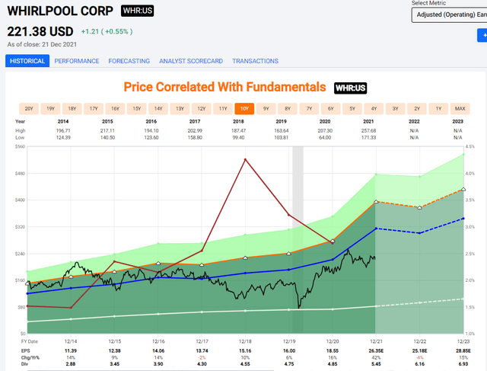Image resolution: width=487 pixels, height=371 pixels.
Task: Select the 13Y timeframe button
Action: click(x=180, y=108)
